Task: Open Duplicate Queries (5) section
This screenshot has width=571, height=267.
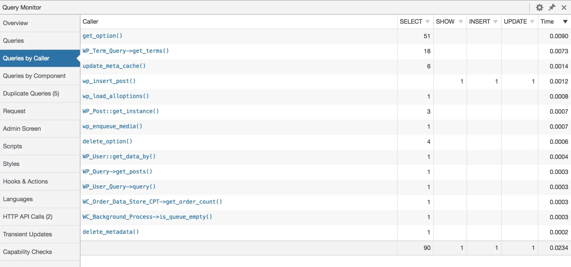Action: pos(31,93)
